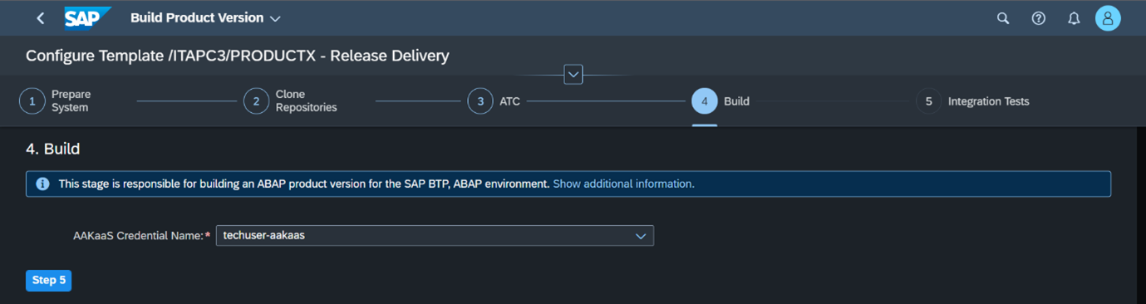Click the SAP logo
The width and height of the screenshot is (1146, 304).
click(x=86, y=17)
